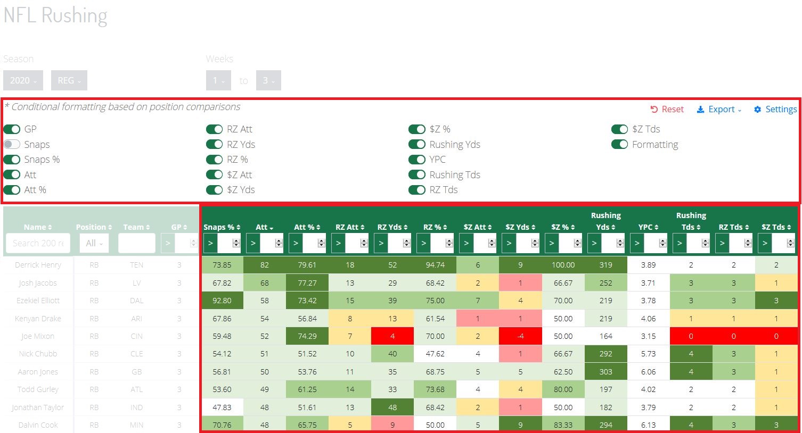The width and height of the screenshot is (802, 433).
Task: Toggle the GP column switch
Action: [x=12, y=129]
